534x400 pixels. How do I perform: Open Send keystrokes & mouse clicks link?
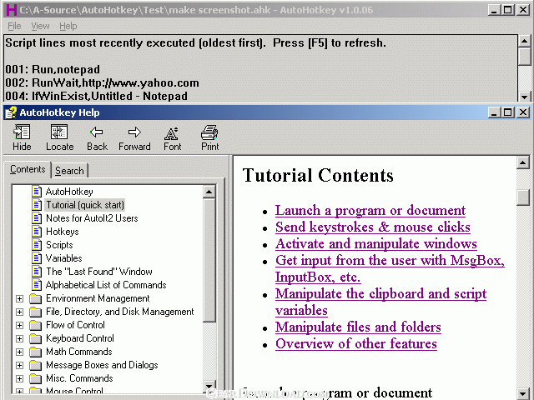pyautogui.click(x=373, y=227)
